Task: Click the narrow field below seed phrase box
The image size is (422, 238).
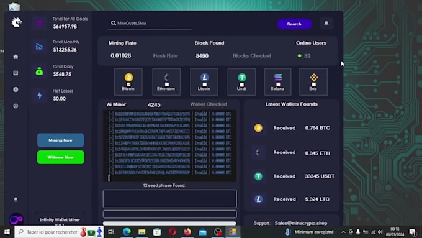Action: [x=170, y=214]
